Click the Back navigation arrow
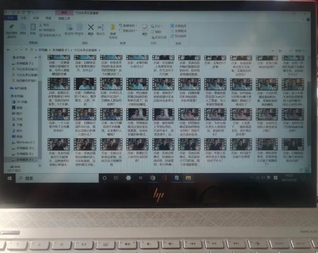The width and height of the screenshot is (318, 253). click(8, 50)
